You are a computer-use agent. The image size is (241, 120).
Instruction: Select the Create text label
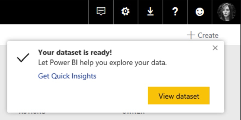208,35
